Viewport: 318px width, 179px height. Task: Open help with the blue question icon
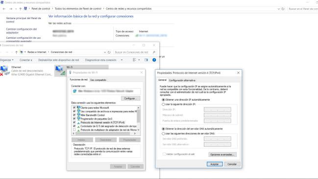click(154, 60)
